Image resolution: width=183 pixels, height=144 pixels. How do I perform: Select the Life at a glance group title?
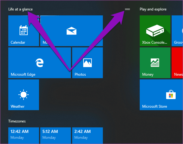tap(21, 9)
